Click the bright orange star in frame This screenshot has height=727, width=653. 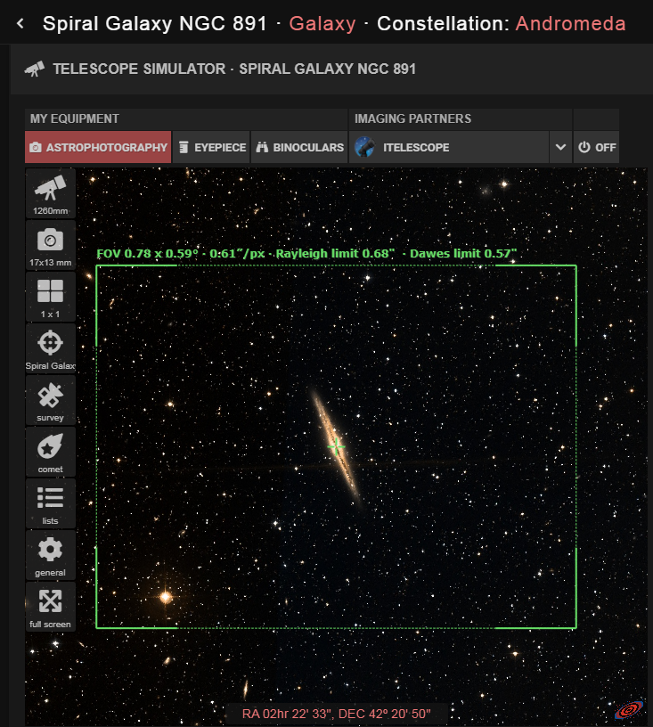166,597
